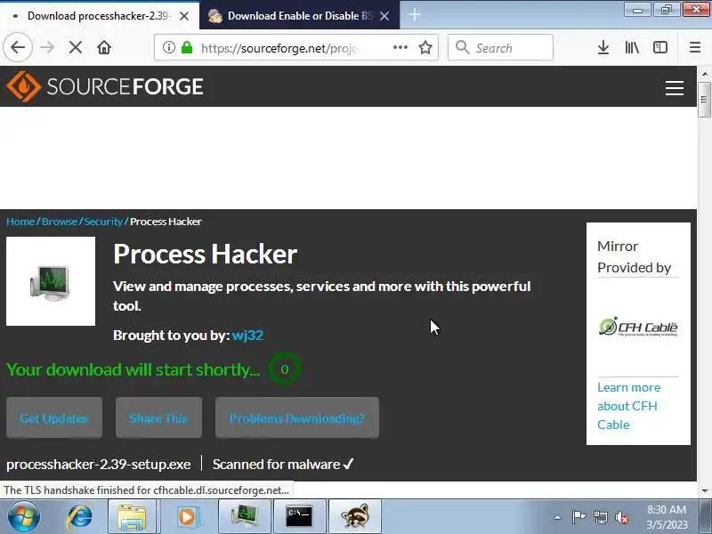Bookmark this page with the star icon
This screenshot has height=534, width=712.
425,47
